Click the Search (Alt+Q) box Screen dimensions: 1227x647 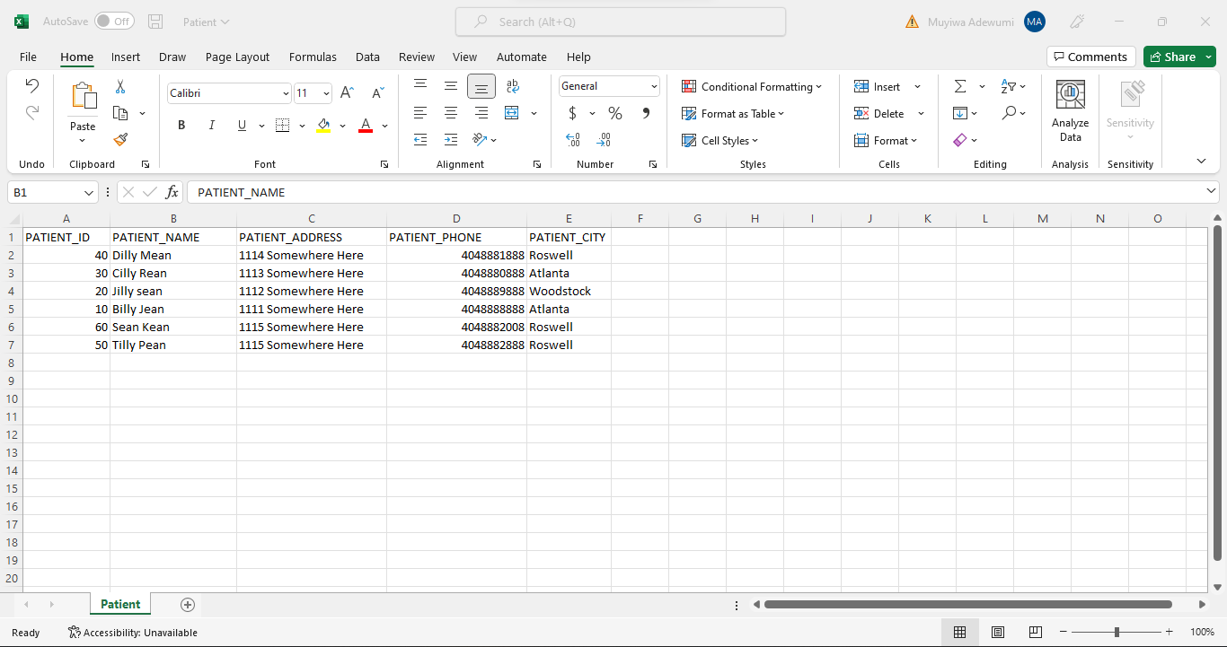621,22
